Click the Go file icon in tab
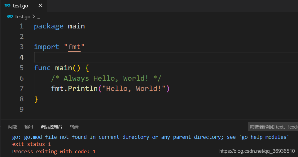 tap(7, 6)
